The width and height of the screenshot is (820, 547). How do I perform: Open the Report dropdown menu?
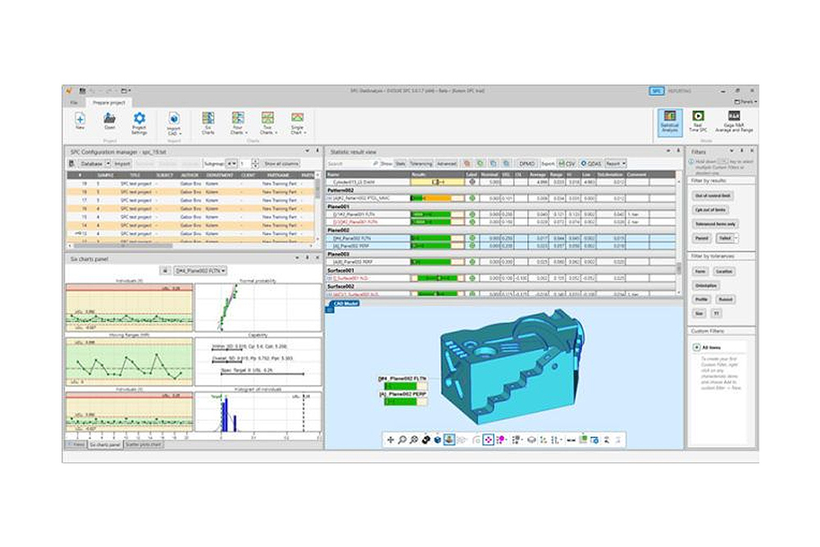click(616, 164)
